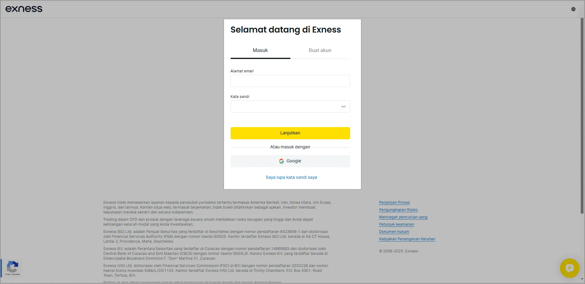Focus the Alamat email field
Image resolution: width=585 pixels, height=284 pixels.
[290, 81]
